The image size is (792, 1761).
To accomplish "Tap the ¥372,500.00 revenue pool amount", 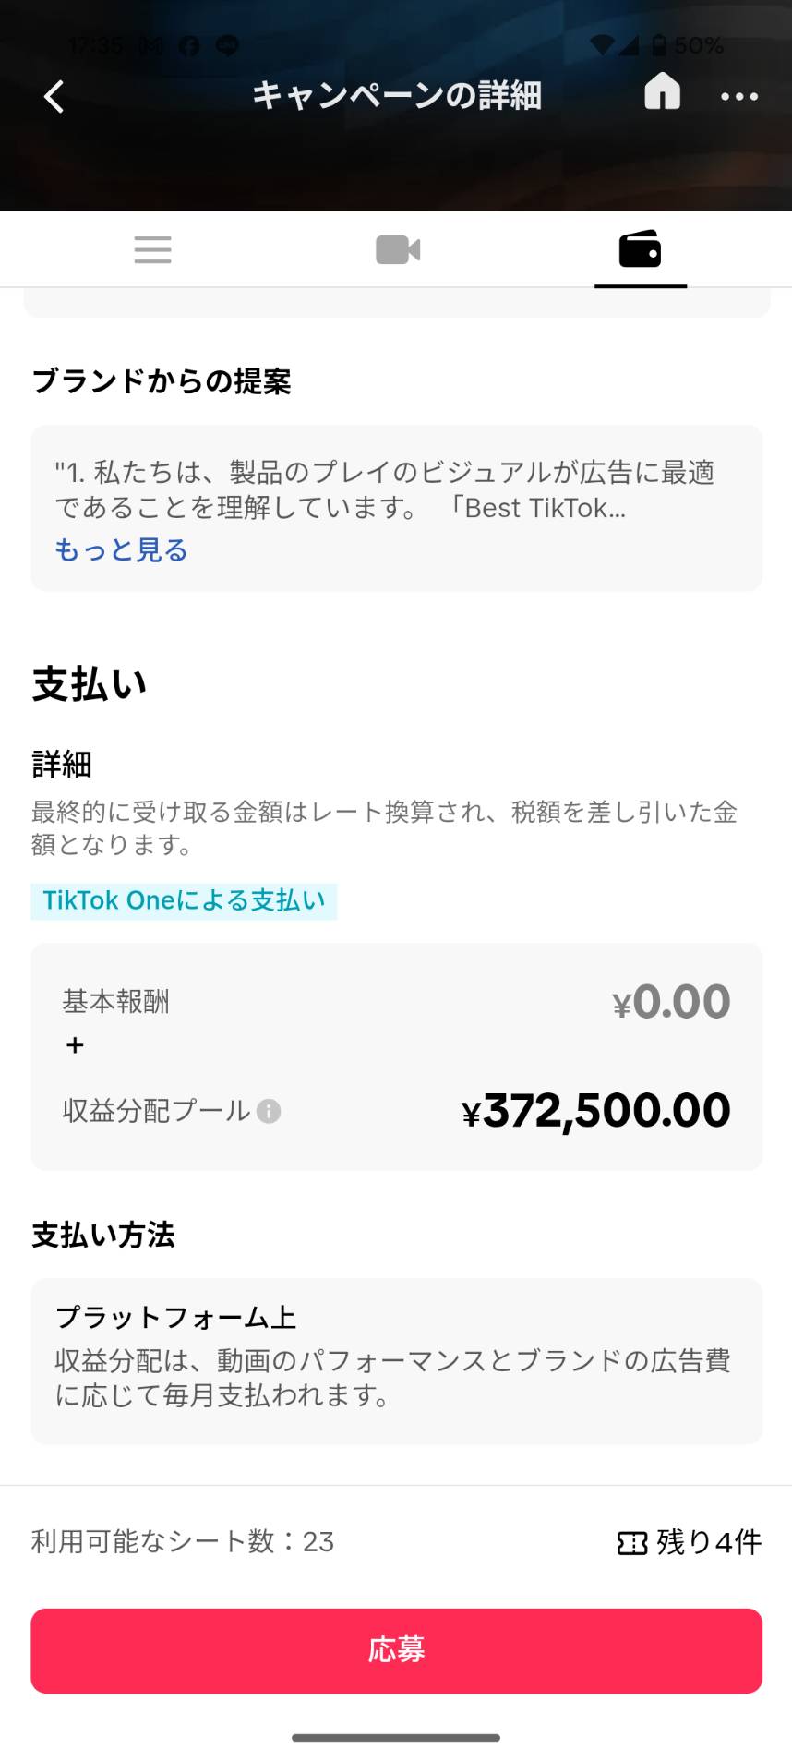I will pos(595,1111).
